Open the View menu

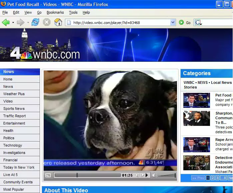click(28, 12)
